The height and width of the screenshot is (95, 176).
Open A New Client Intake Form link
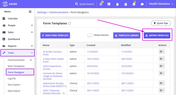[53, 60]
